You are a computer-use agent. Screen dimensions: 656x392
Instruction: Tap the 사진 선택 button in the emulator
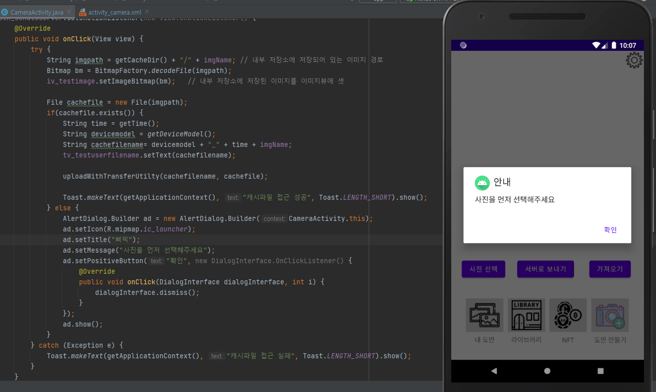click(x=483, y=269)
